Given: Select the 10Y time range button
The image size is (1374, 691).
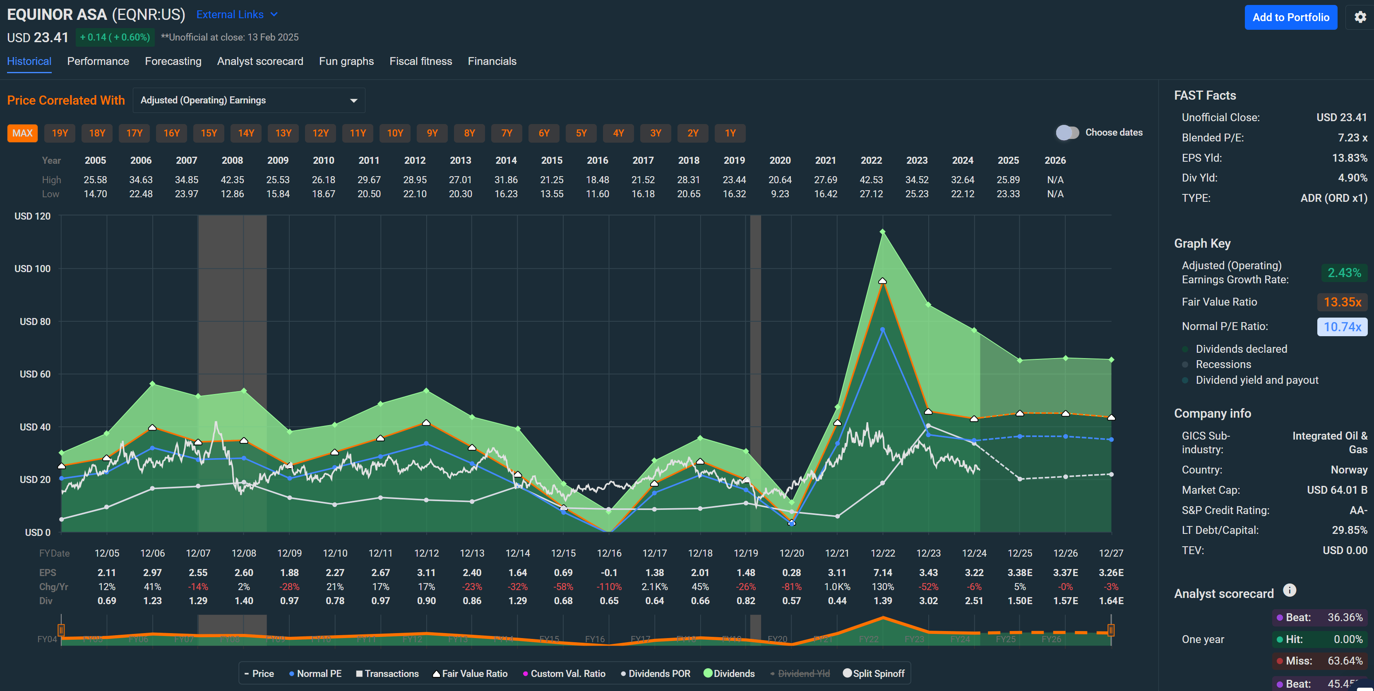Looking at the screenshot, I should pos(395,133).
